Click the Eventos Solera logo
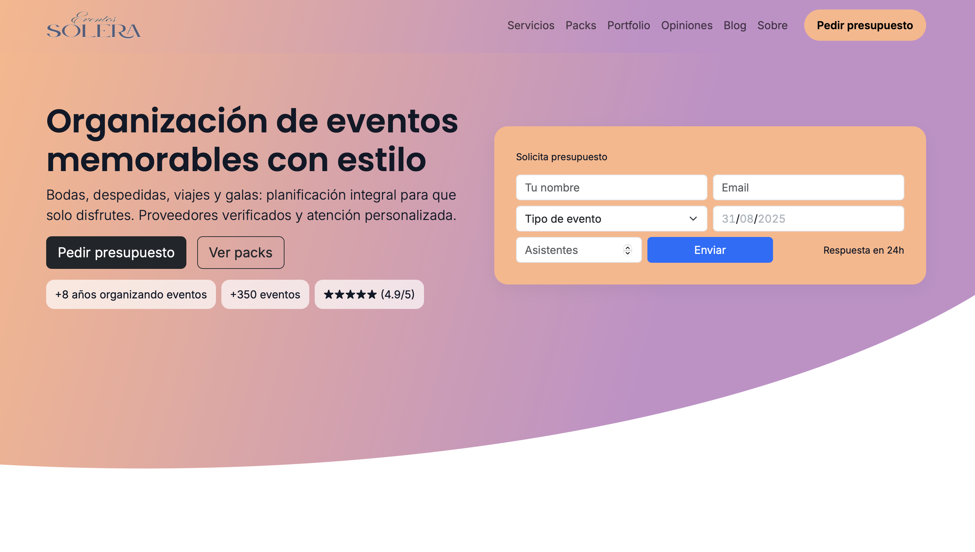 coord(94,25)
